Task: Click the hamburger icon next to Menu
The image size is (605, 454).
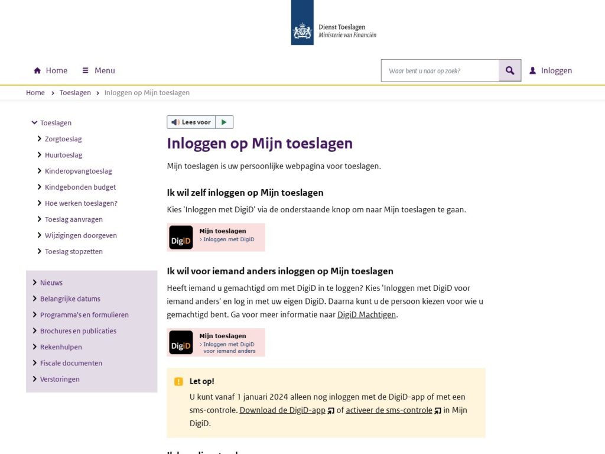Action: (x=84, y=70)
